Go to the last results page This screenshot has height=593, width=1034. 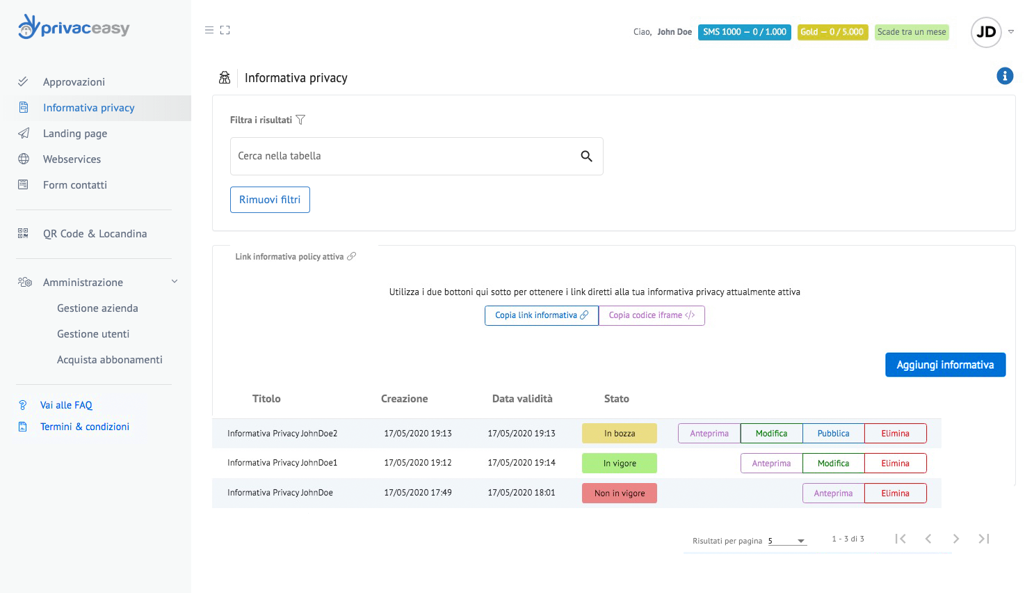(983, 539)
